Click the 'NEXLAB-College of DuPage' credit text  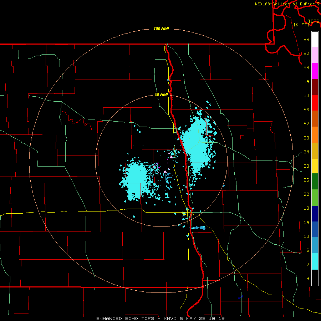286,4
